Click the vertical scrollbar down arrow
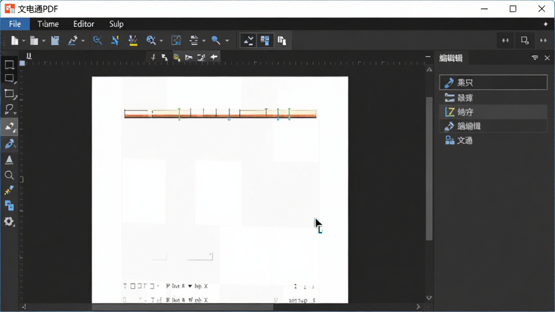 click(x=429, y=298)
